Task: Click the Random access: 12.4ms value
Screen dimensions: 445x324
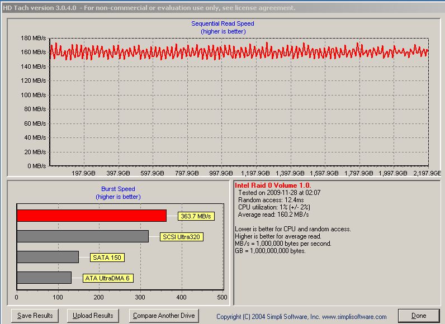Action: pyautogui.click(x=271, y=200)
